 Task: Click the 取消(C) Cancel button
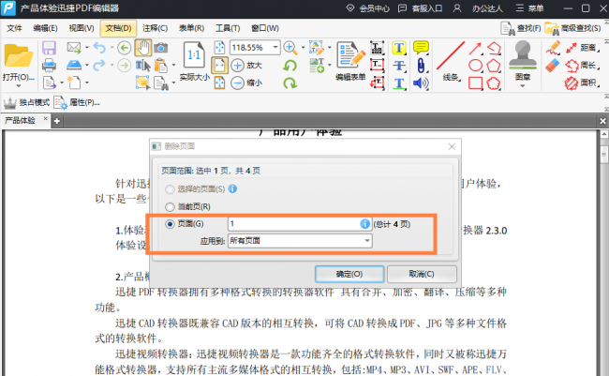(x=422, y=274)
